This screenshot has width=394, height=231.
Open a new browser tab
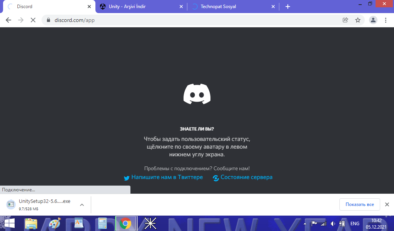(x=288, y=7)
